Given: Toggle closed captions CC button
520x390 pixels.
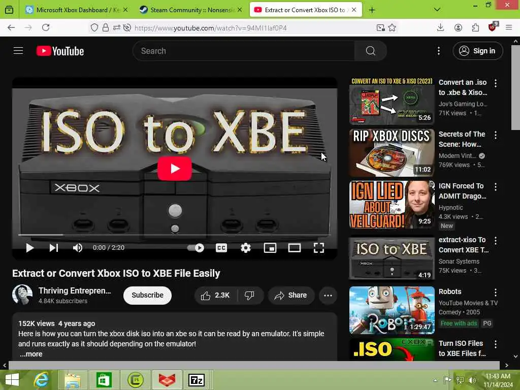Looking at the screenshot, I should point(221,248).
